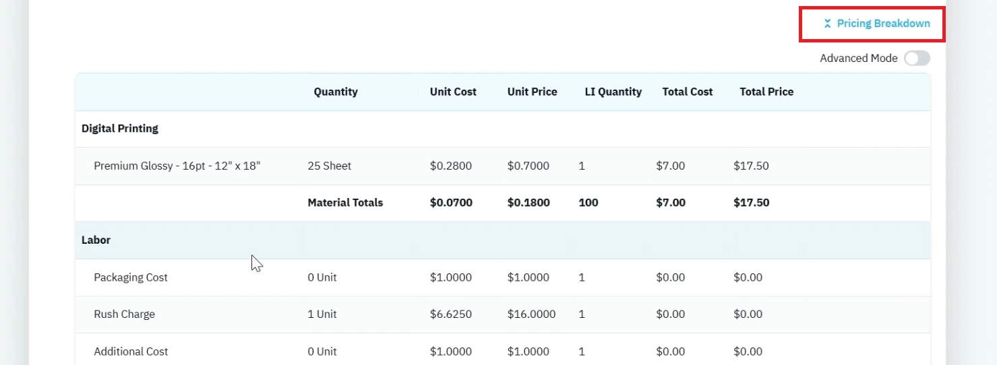The image size is (997, 365).
Task: Select the Packaging Cost labor row
Action: 503,277
